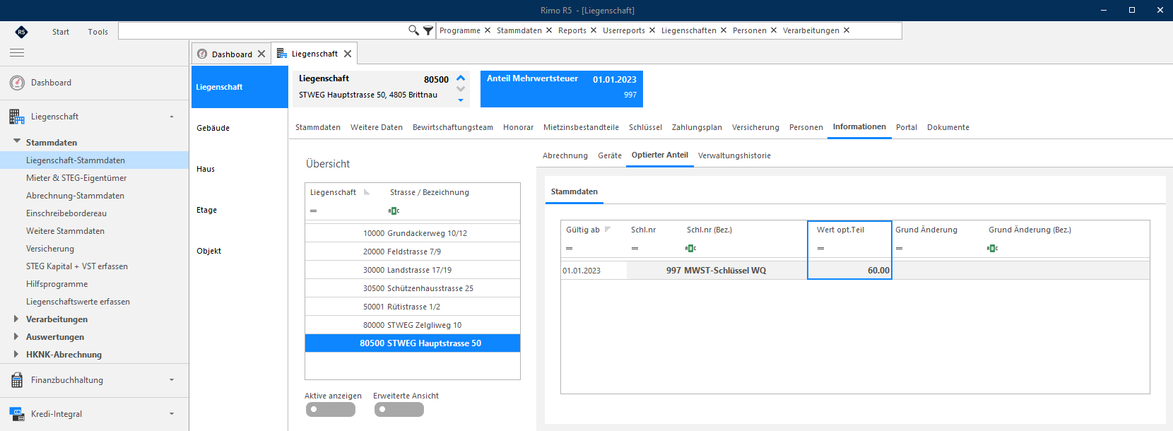This screenshot has width=1173, height=431.
Task: Select row 30500 Schützenhausstrasse 25
Action: tap(413, 288)
